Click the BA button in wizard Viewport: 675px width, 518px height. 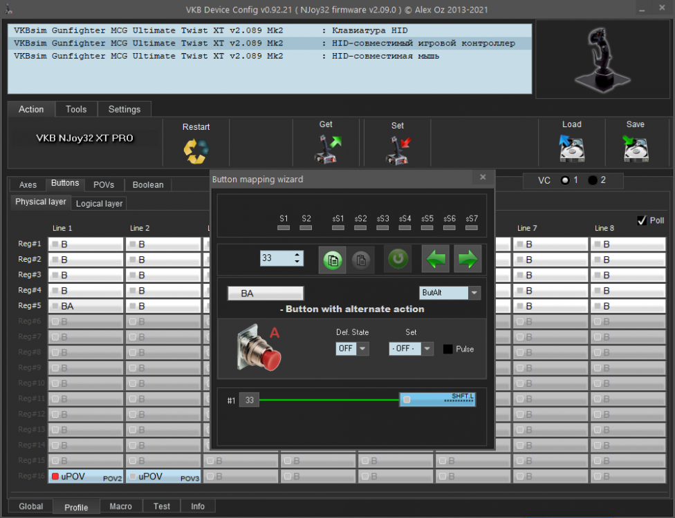pos(265,294)
